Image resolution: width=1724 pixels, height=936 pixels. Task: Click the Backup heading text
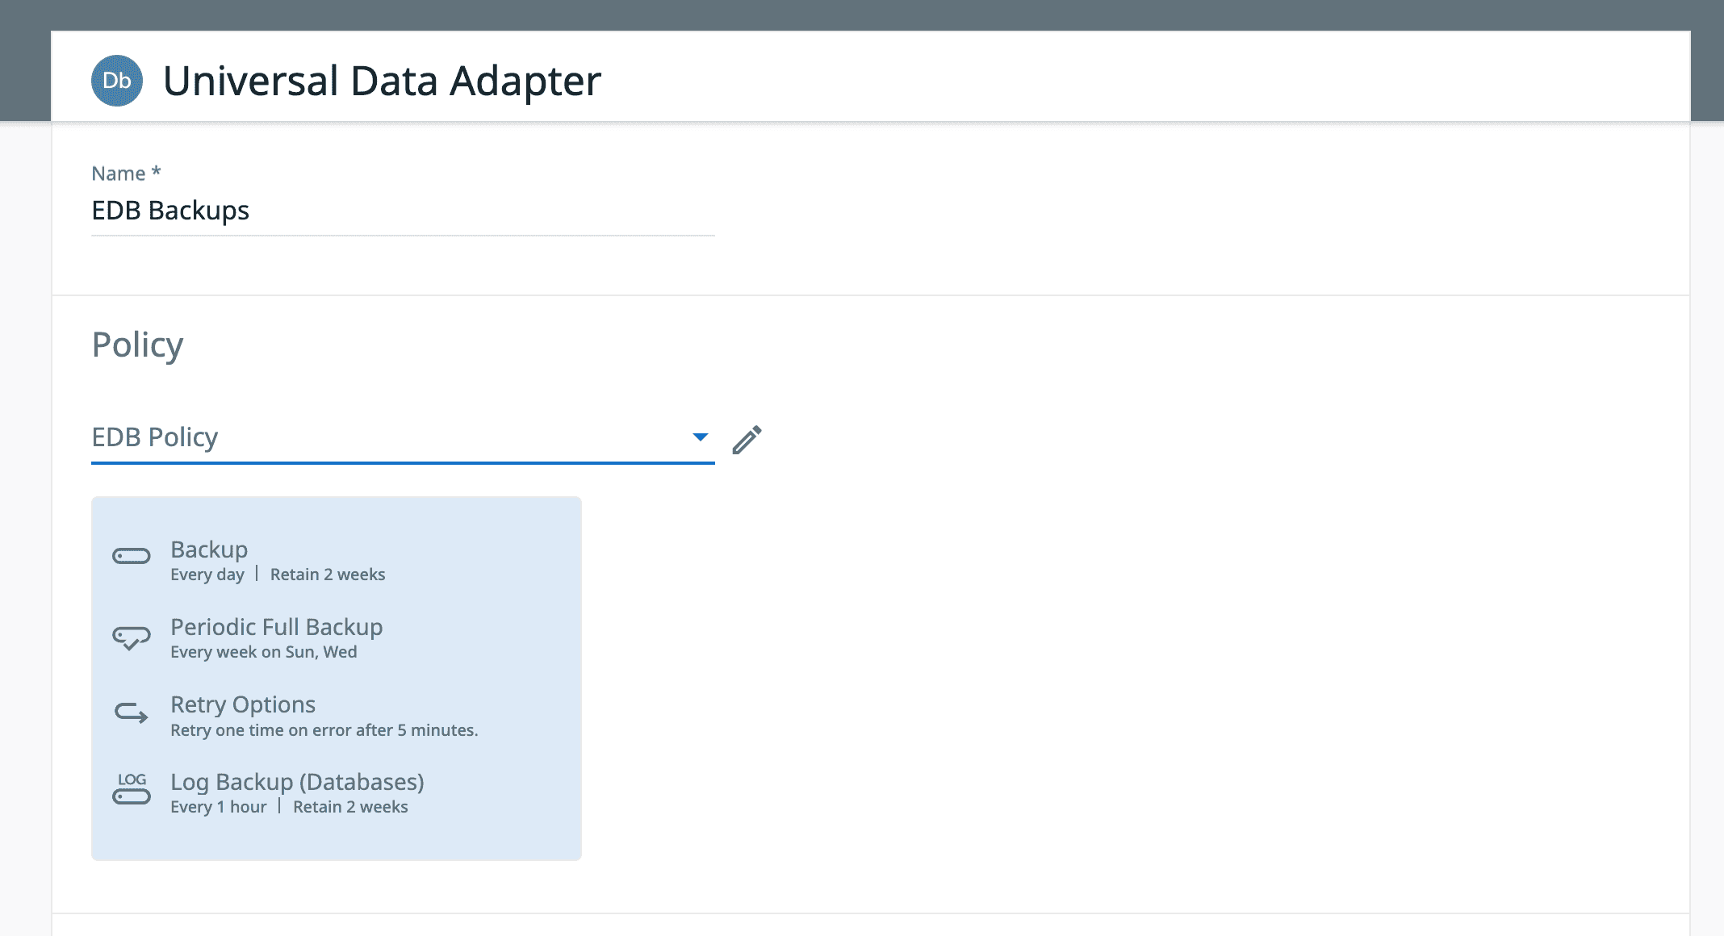click(x=209, y=549)
